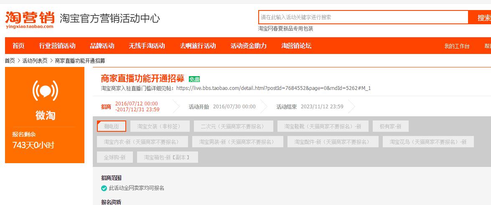Open the 行业营销活动 menu item
This screenshot has width=491, height=205.
pos(57,46)
